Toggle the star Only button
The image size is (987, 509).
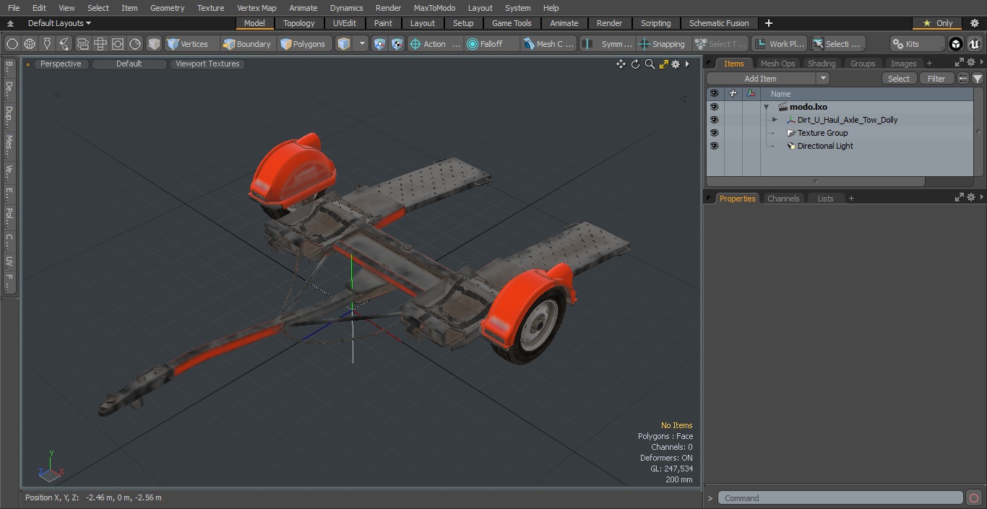pos(937,23)
